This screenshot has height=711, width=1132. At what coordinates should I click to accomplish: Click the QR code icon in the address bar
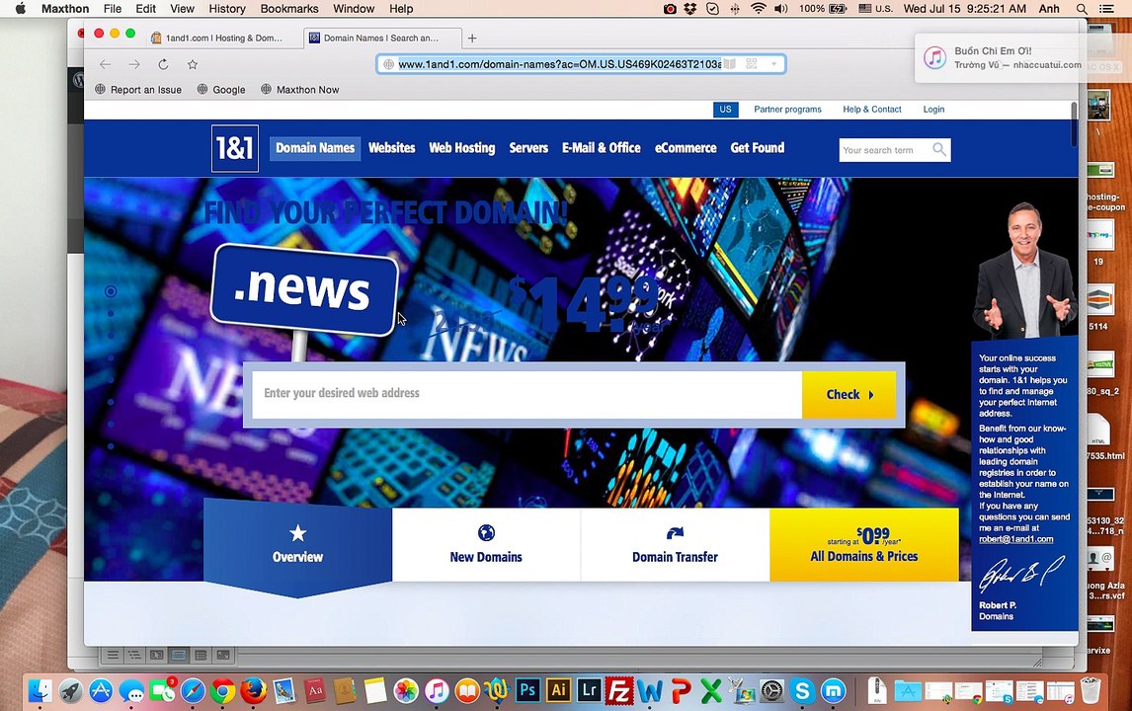tap(752, 63)
